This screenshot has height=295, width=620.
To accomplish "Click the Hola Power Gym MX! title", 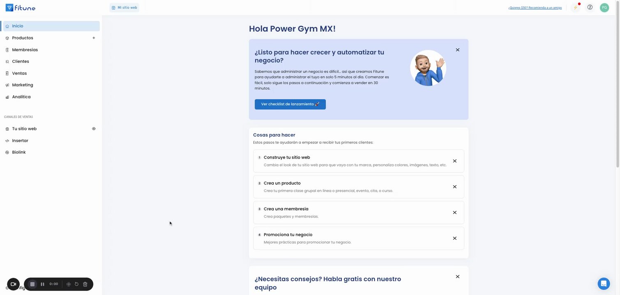I will pos(292,29).
